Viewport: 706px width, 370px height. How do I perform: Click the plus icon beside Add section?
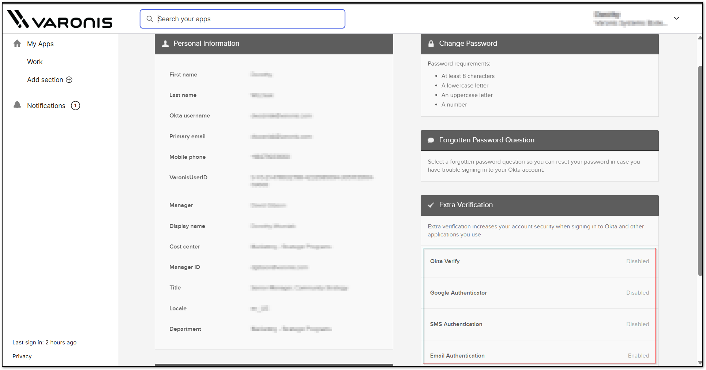(69, 80)
